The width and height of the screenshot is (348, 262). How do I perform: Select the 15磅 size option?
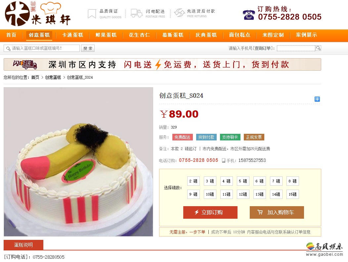tap(292, 194)
